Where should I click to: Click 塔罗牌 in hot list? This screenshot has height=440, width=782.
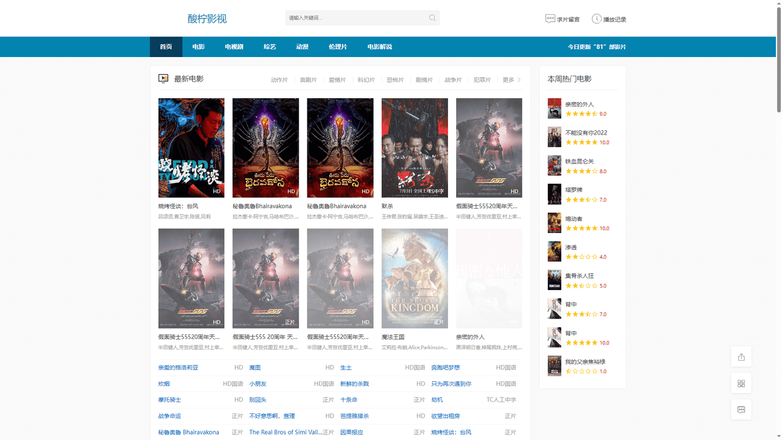coord(573,190)
